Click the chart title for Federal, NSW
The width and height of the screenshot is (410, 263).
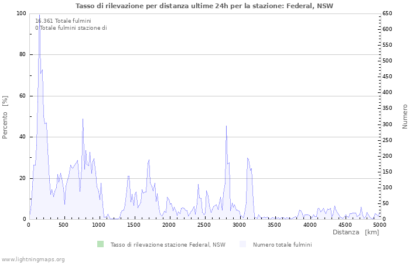204,6
